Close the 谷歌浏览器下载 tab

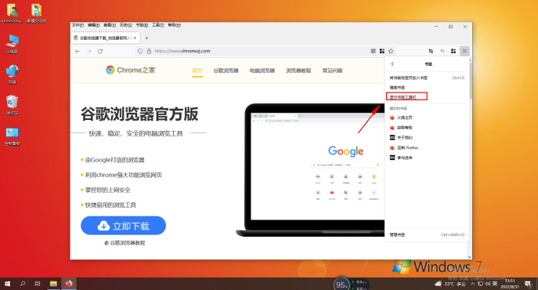click(x=135, y=38)
